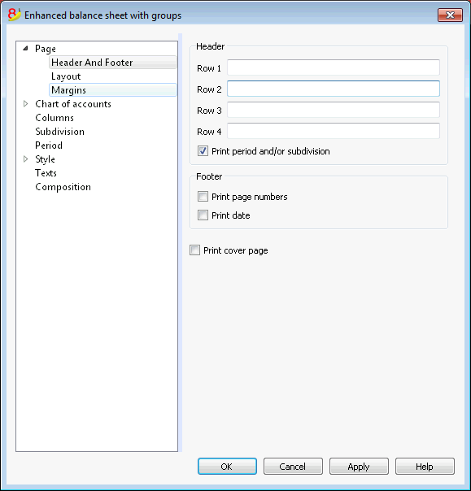Collapse the Page tree node

point(26,49)
